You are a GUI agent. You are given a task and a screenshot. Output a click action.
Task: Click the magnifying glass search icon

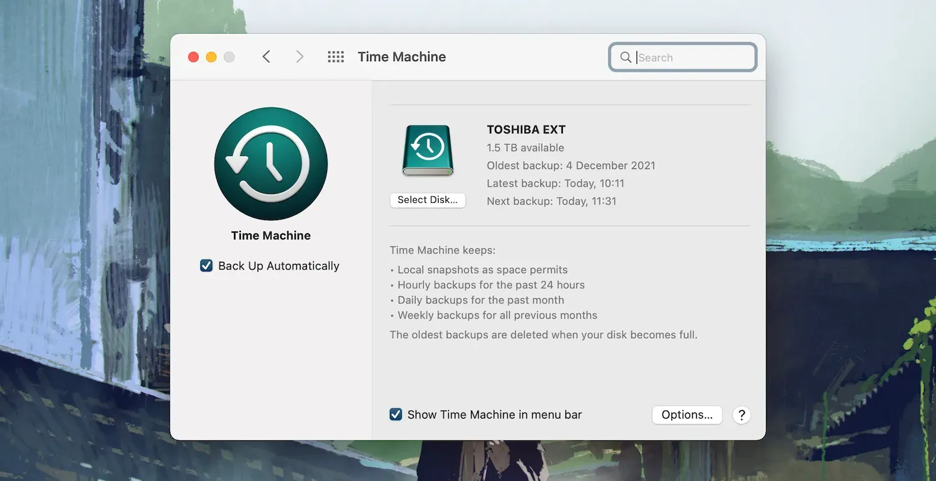[x=626, y=57]
